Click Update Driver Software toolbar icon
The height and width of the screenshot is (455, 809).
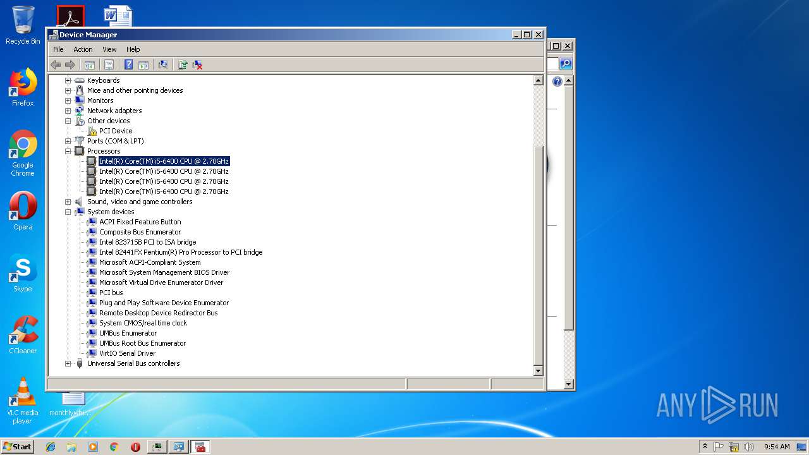pos(183,64)
